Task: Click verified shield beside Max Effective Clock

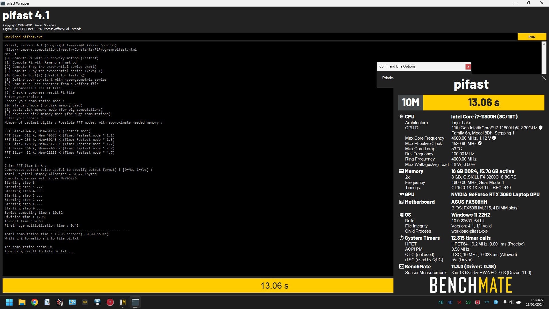Action: (480, 143)
